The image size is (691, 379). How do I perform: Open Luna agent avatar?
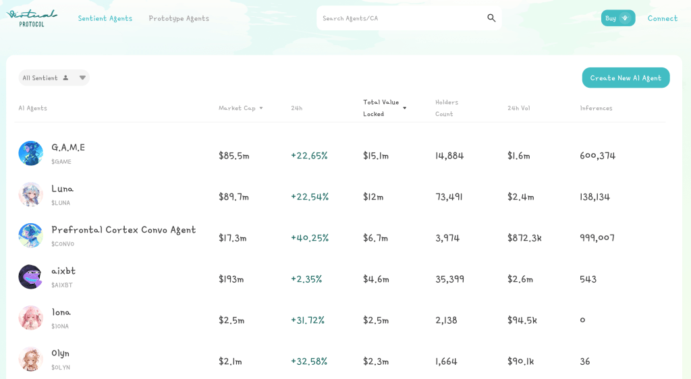(x=30, y=194)
